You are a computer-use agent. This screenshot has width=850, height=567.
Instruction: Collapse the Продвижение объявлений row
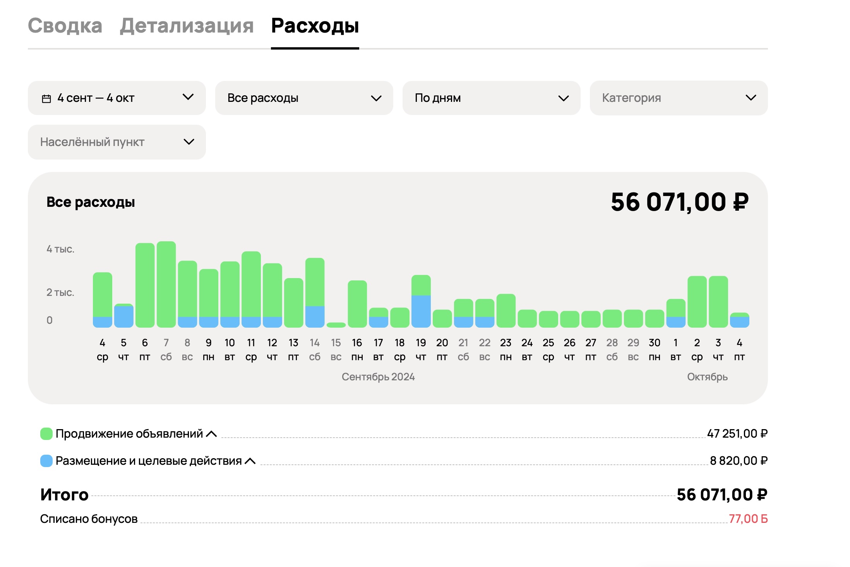(x=211, y=434)
